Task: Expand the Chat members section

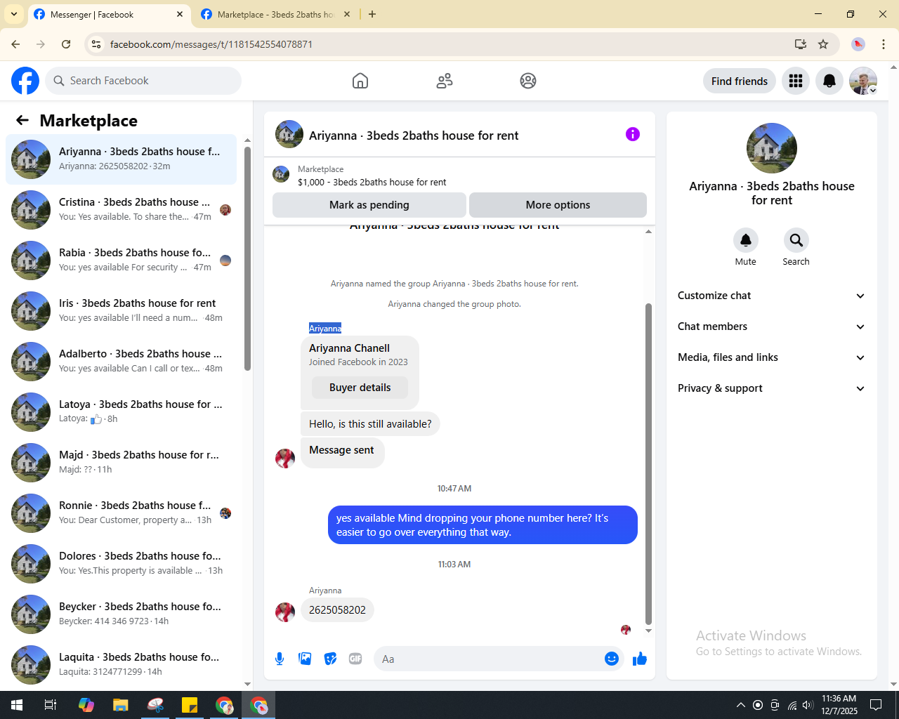Action: [771, 326]
